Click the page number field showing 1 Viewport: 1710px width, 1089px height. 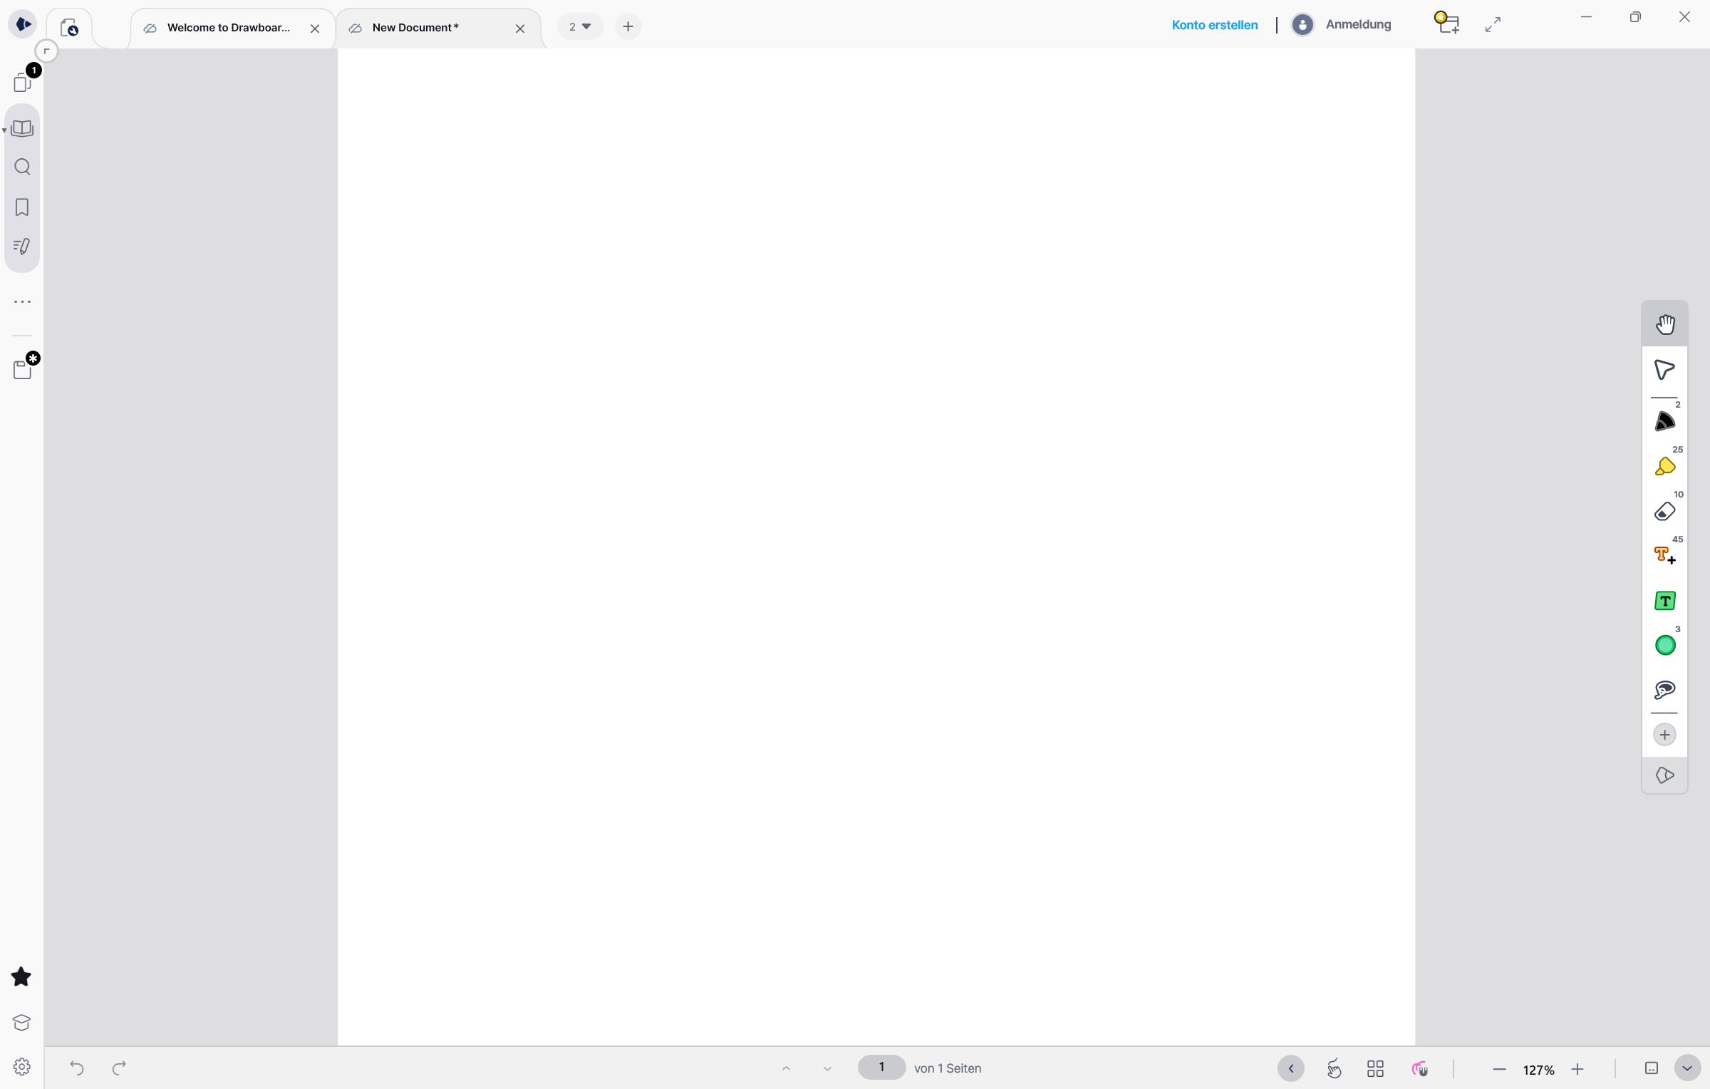(881, 1067)
